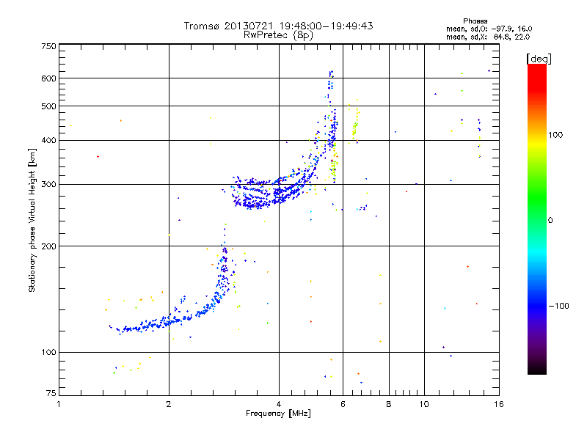Click the 8 tick label on frequency axis

[389, 404]
